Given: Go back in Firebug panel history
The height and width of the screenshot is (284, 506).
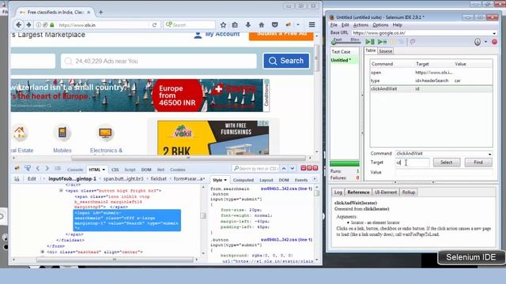Looking at the screenshot, I should (x=38, y=168).
